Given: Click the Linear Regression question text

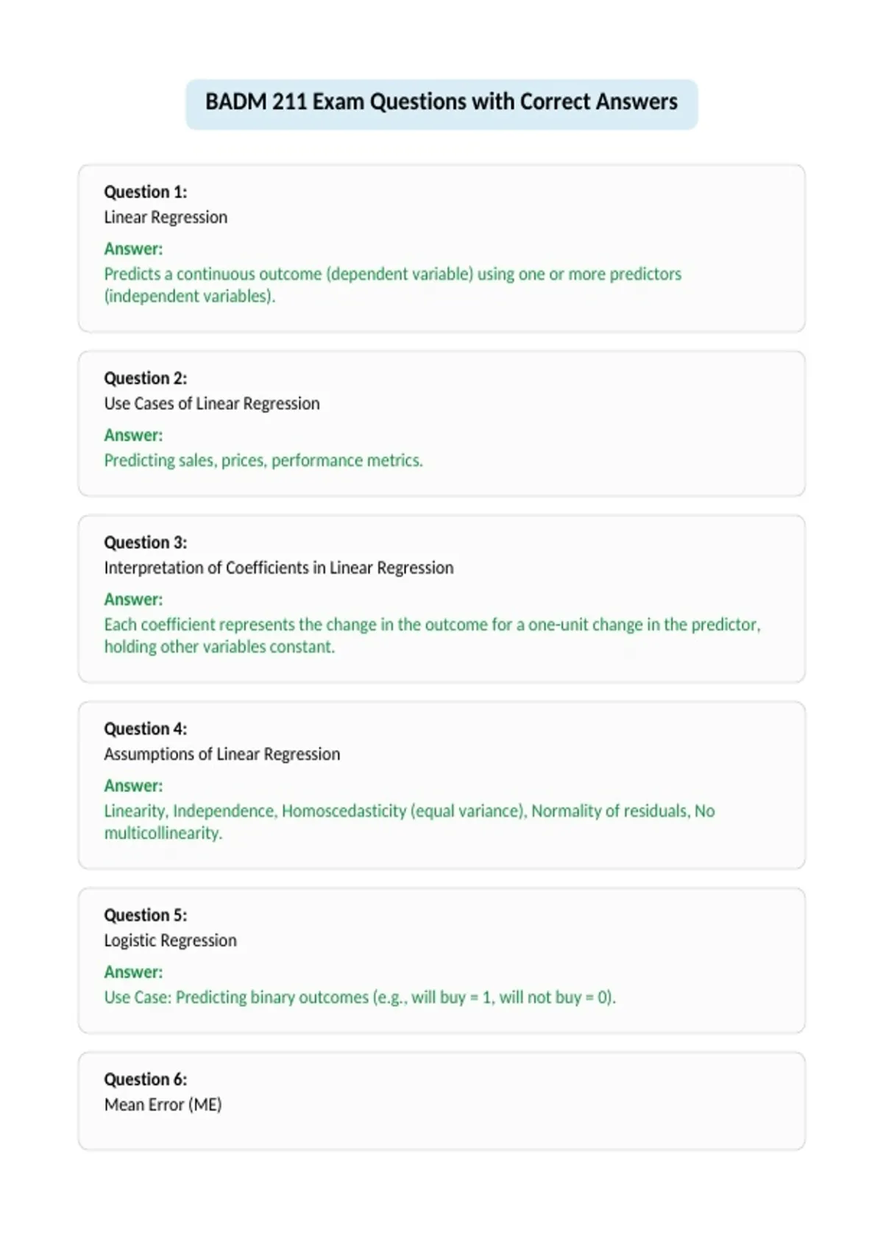Looking at the screenshot, I should [166, 218].
